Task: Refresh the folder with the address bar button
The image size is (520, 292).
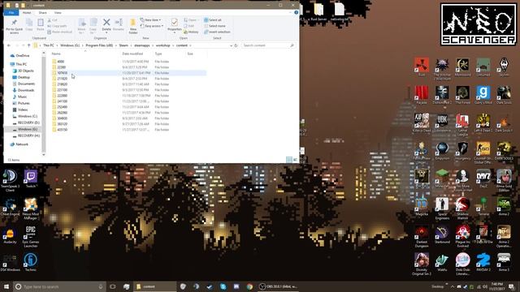Action: tap(236, 45)
